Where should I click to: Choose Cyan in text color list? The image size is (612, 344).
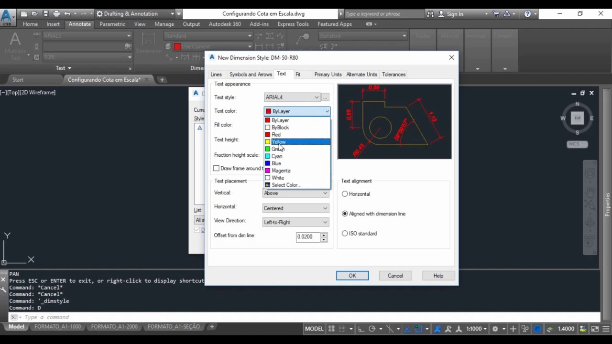click(297, 156)
